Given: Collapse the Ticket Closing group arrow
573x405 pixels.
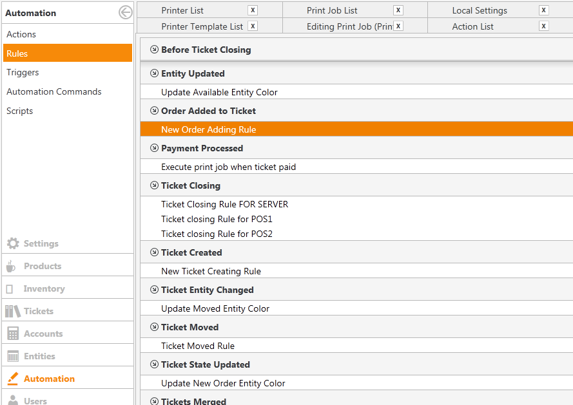Looking at the screenshot, I should (154, 185).
